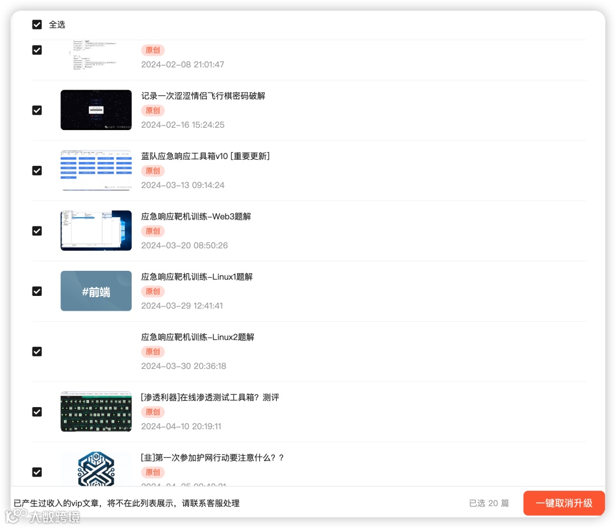Open the Web3题解 article thumbnail
The image size is (616, 528).
pos(96,230)
